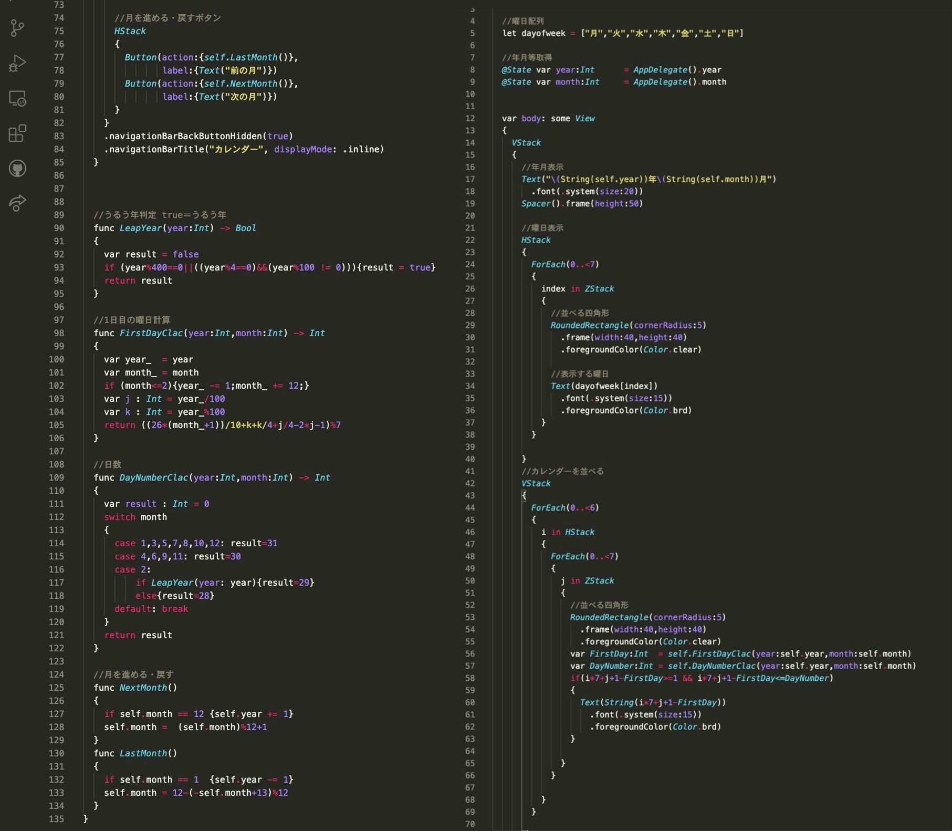Viewport: 952px width, 831px height.
Task: Click the LastMonth function declaration
Action: tap(143, 753)
